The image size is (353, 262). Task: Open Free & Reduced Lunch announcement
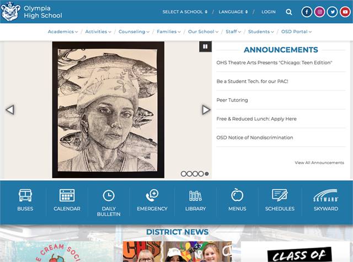256,119
